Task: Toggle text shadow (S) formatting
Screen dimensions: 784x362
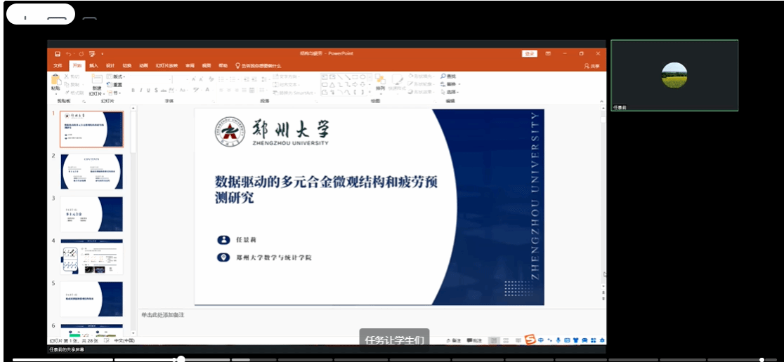Action: pyautogui.click(x=156, y=90)
